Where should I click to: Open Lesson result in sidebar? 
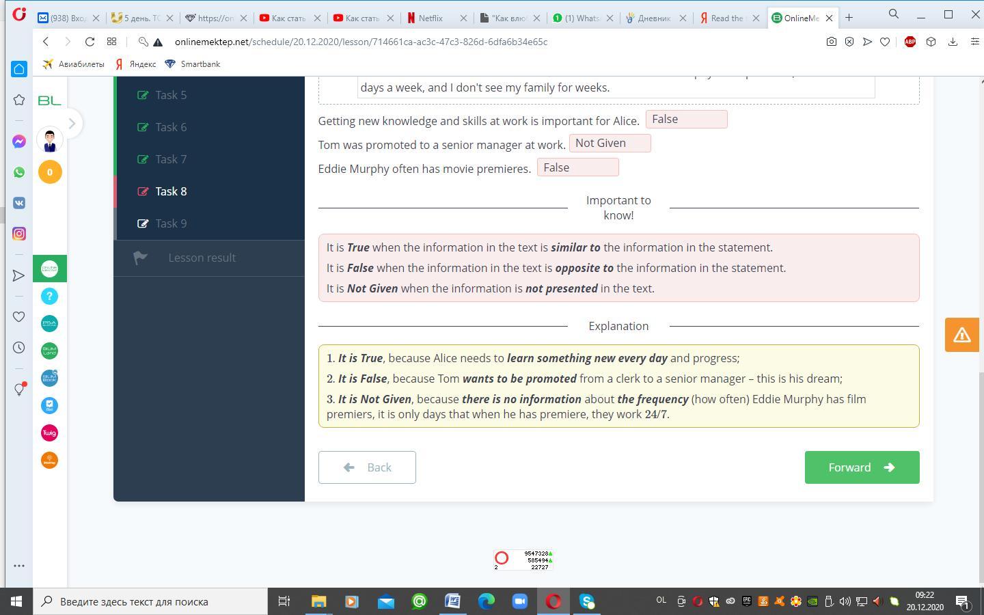pyautogui.click(x=202, y=258)
